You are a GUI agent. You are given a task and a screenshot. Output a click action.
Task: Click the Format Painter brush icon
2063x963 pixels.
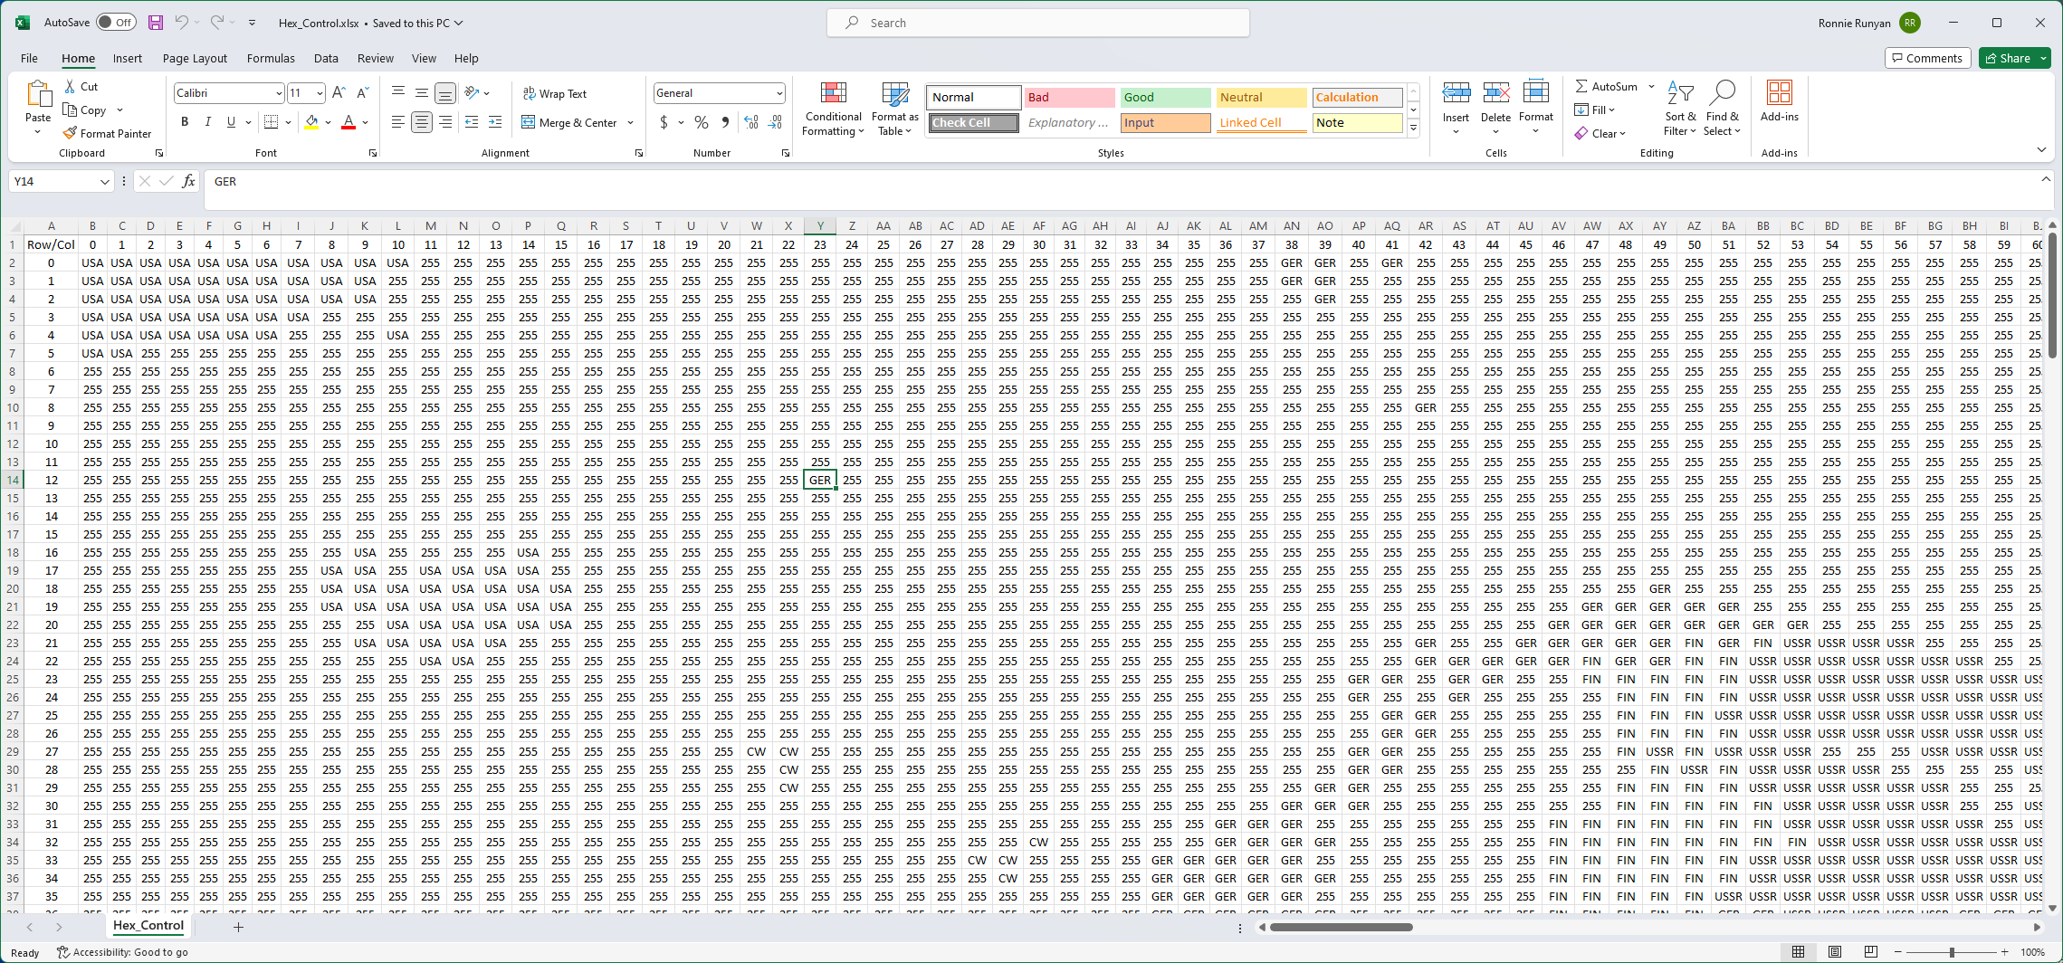[71, 133]
